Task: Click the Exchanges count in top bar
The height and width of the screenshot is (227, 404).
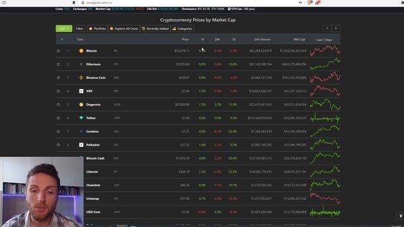Action: 83,9
